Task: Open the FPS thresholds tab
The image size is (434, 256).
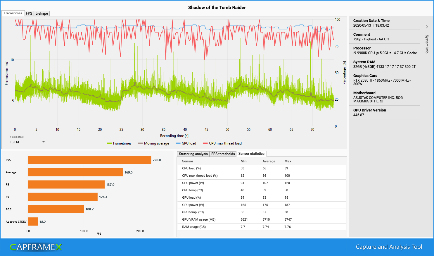Action: pyautogui.click(x=223, y=154)
